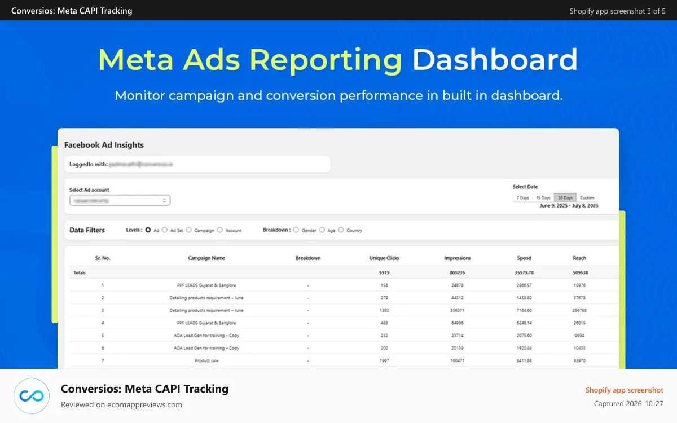Click the Conversios infinity logo icon
Viewport: 677px width, 423px height.
[x=32, y=396]
